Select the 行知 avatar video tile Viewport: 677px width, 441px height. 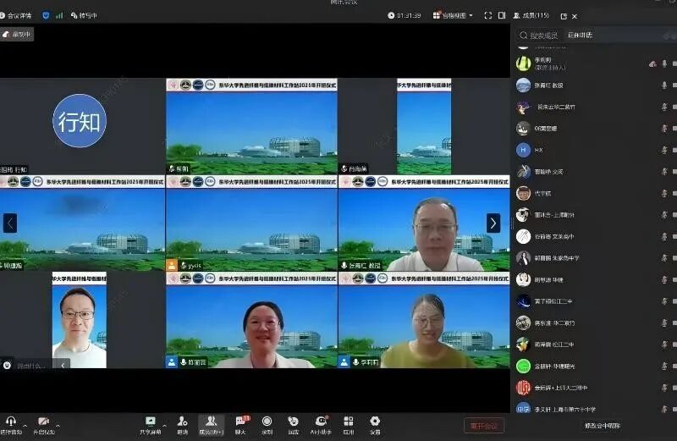pyautogui.click(x=82, y=126)
